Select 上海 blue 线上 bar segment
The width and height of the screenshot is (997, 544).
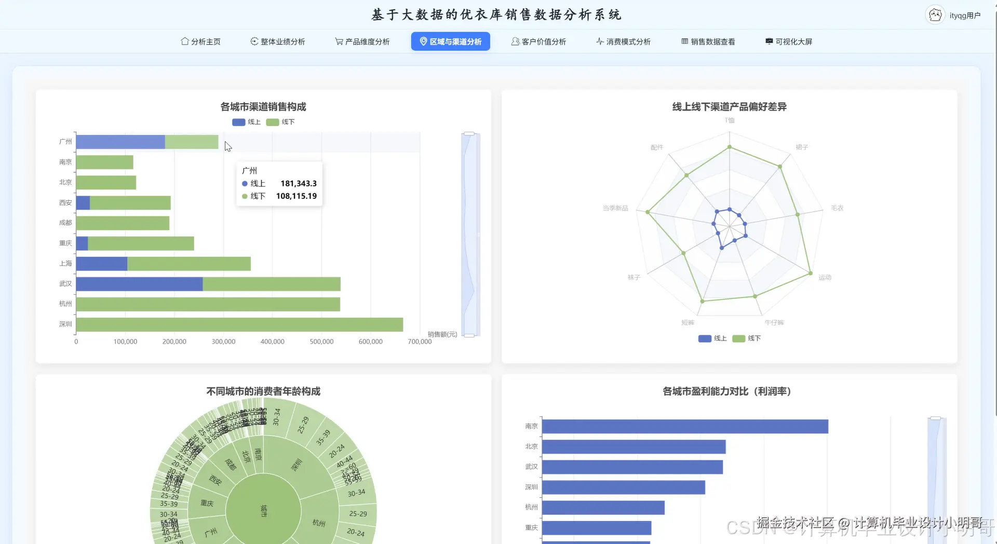[x=102, y=264]
